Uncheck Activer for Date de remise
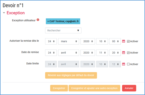 pos(128,53)
